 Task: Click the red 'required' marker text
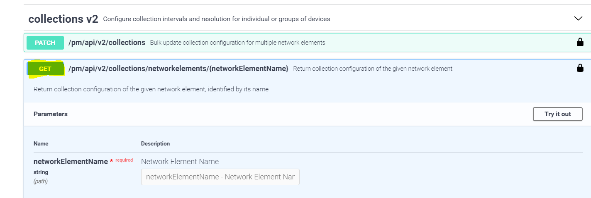pyautogui.click(x=124, y=160)
